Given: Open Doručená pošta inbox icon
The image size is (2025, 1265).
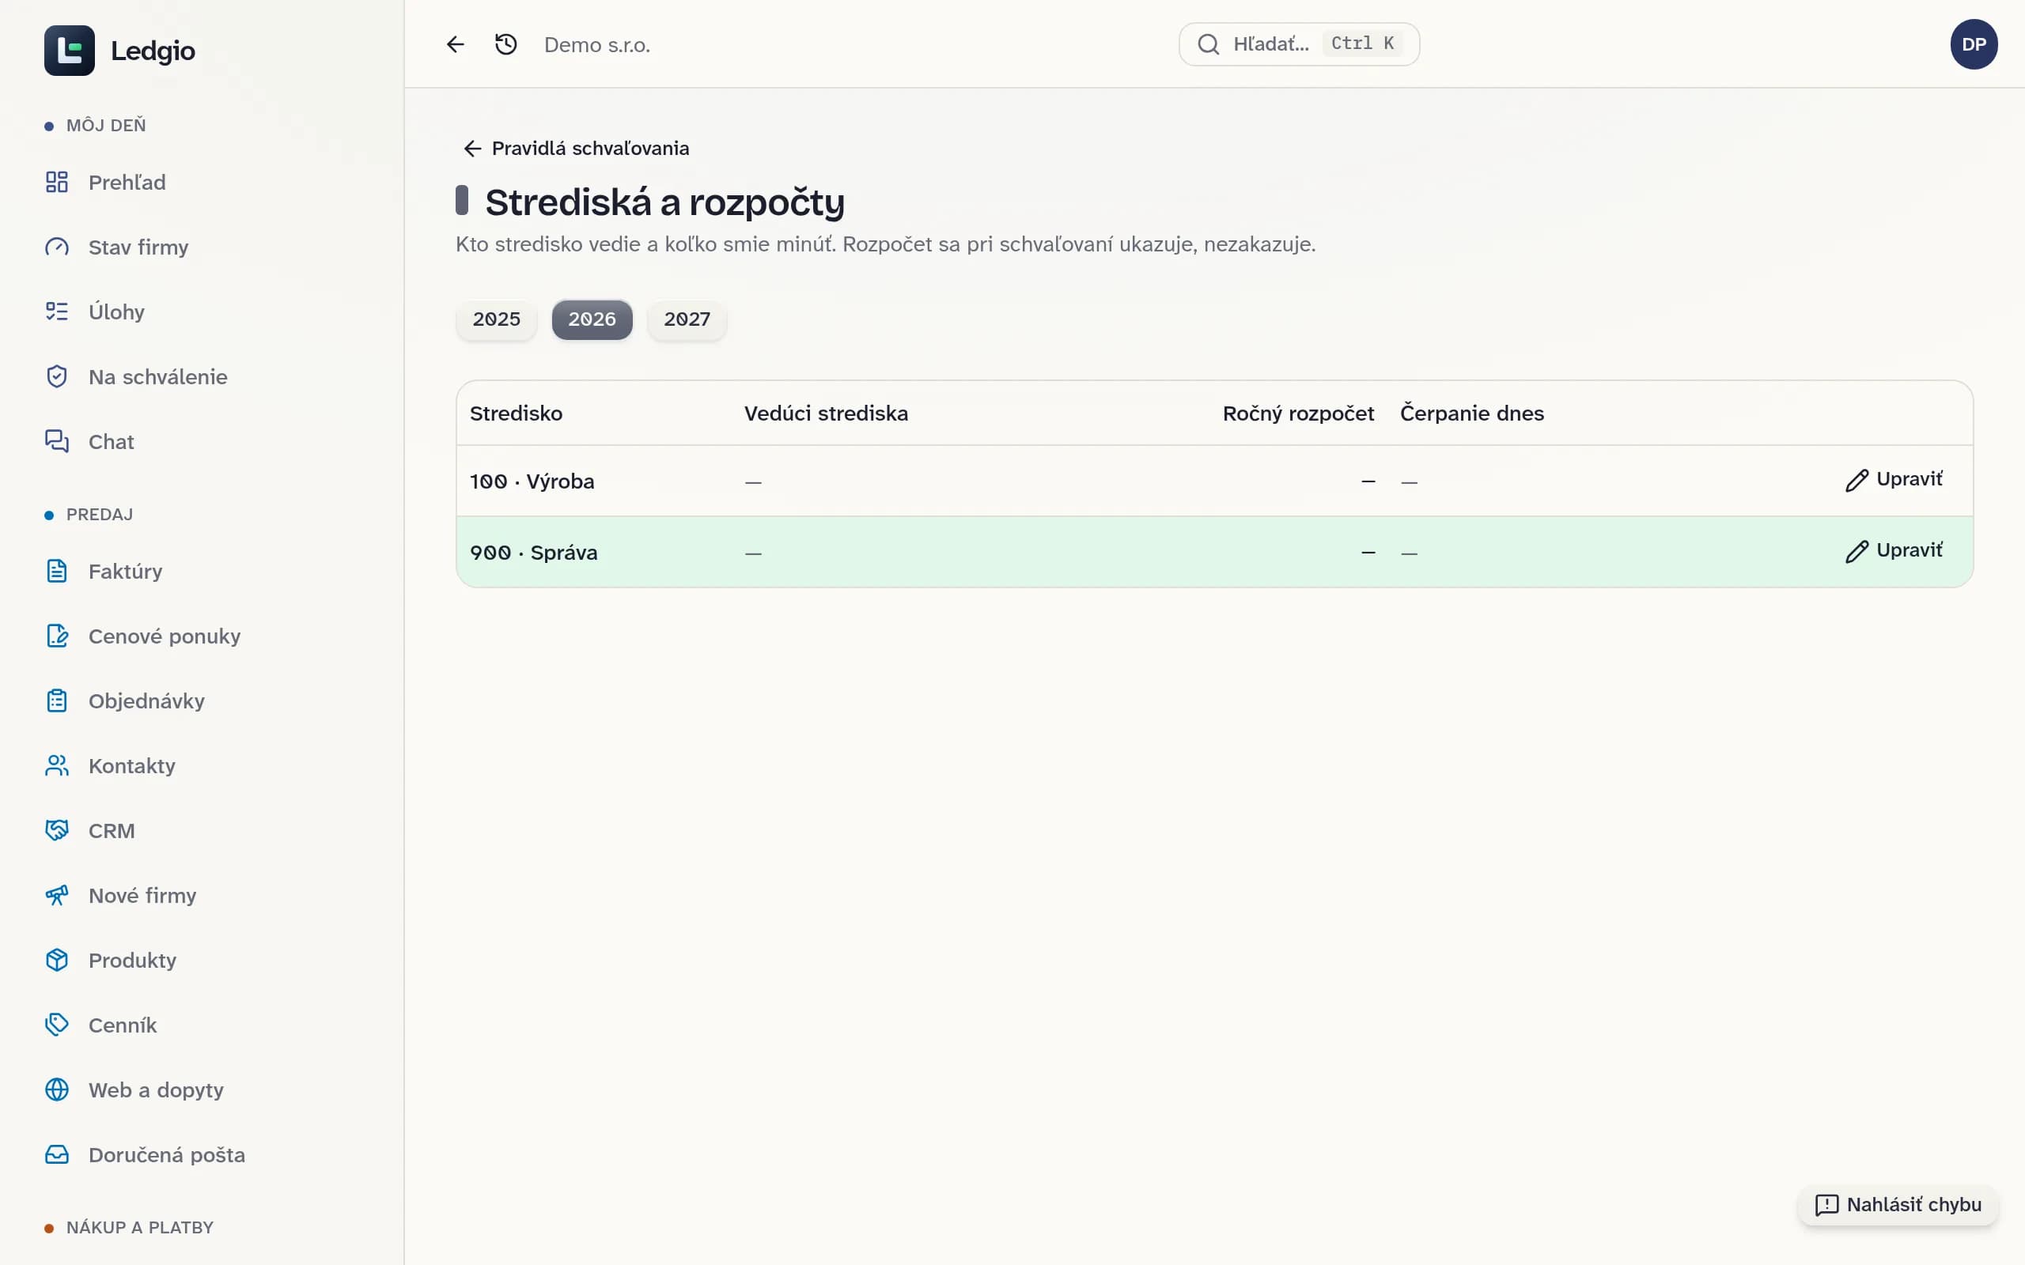Looking at the screenshot, I should tap(57, 1154).
